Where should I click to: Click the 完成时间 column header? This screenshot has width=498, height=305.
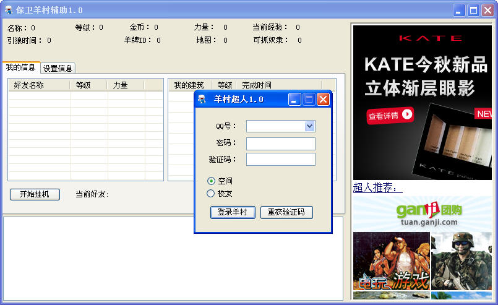(279, 85)
